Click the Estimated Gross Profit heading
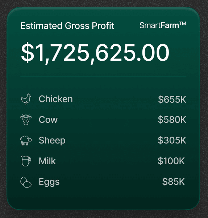The height and width of the screenshot is (218, 208). (x=67, y=26)
